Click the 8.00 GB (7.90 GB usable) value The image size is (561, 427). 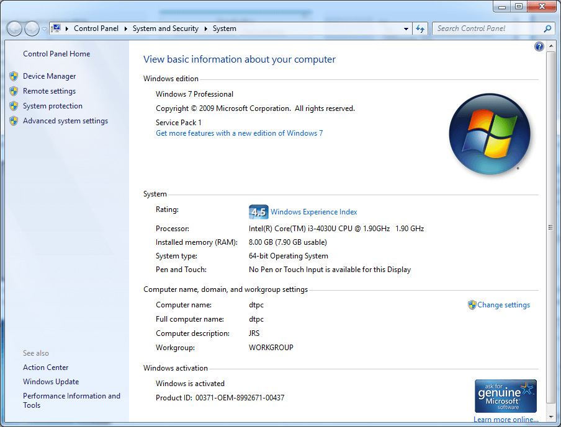pos(288,242)
